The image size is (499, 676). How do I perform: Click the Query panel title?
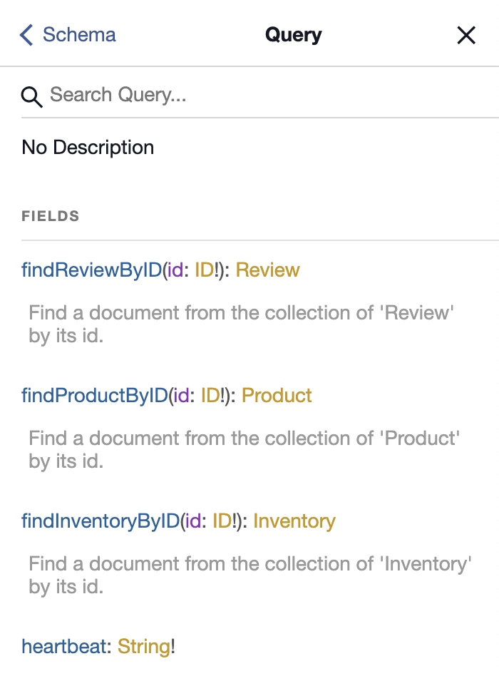point(294,35)
